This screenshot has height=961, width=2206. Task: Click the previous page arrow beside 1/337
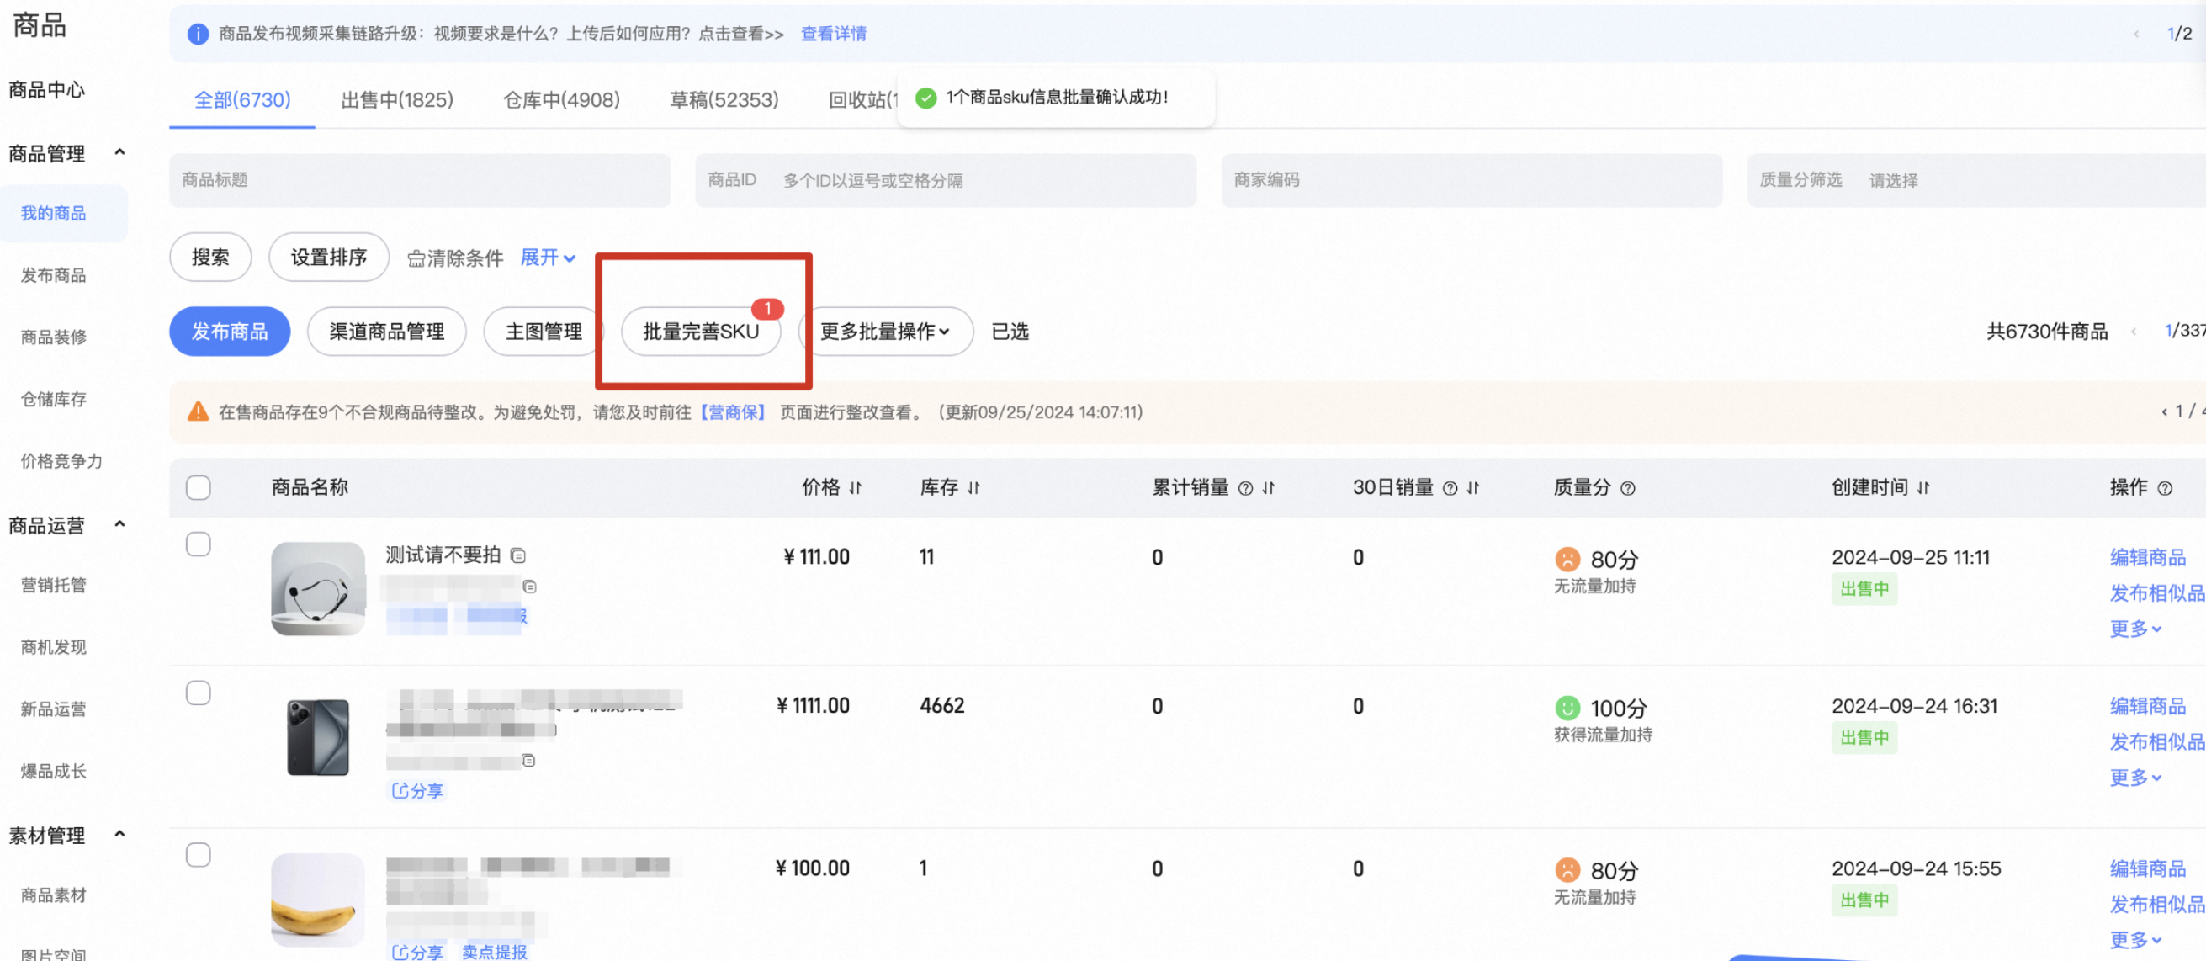pyautogui.click(x=2134, y=332)
